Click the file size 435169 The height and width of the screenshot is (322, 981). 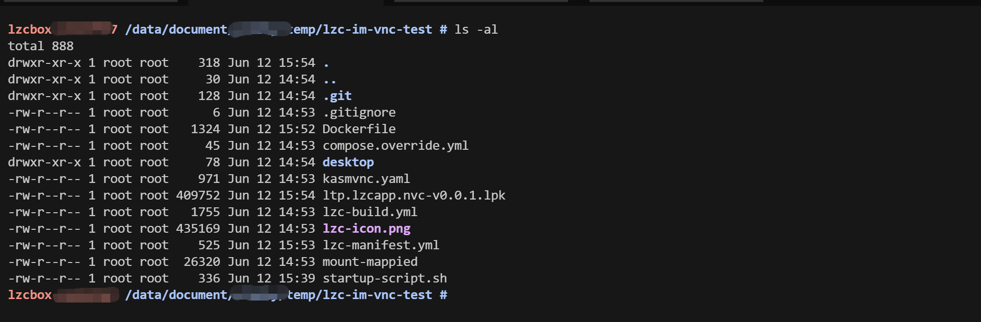198,229
